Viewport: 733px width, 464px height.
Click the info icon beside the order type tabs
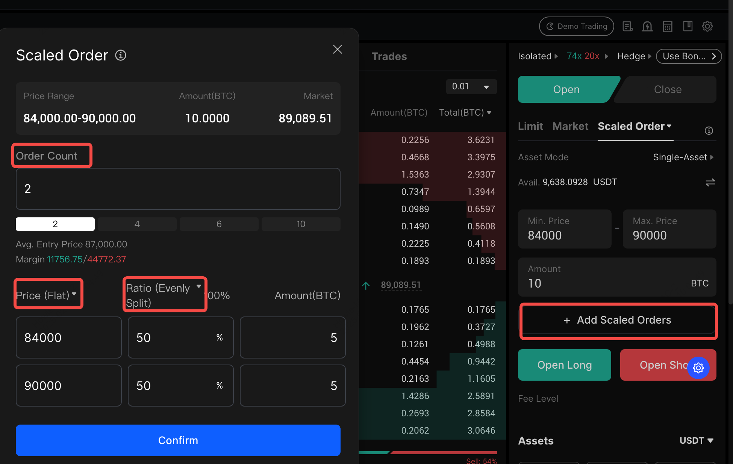[x=709, y=131]
